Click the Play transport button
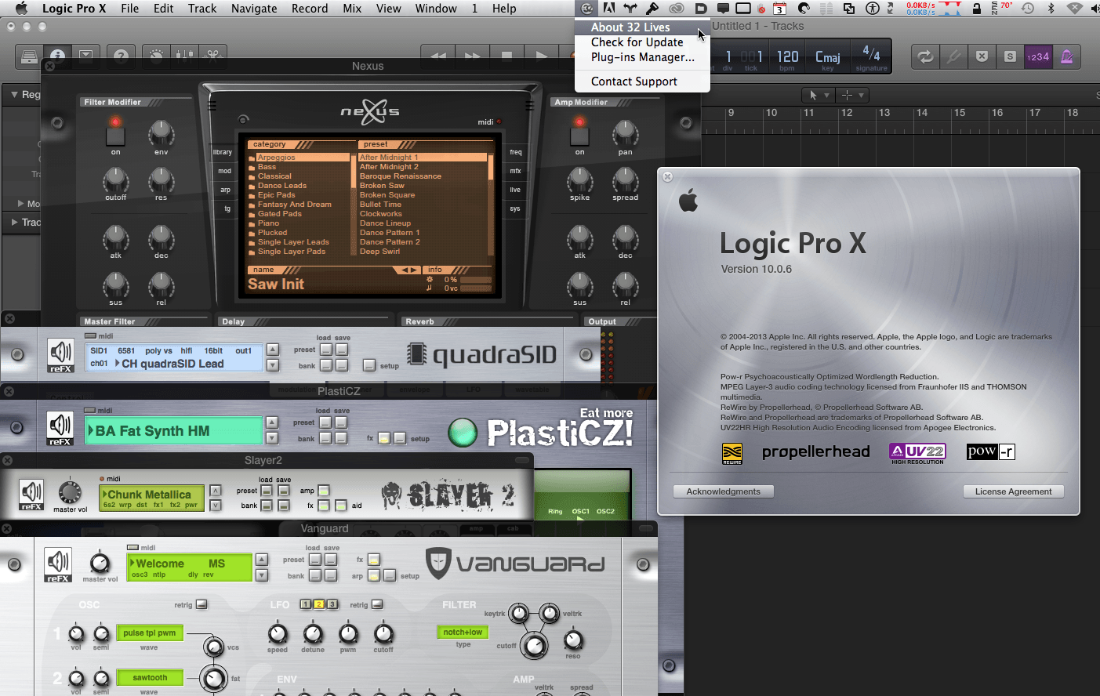 542,56
